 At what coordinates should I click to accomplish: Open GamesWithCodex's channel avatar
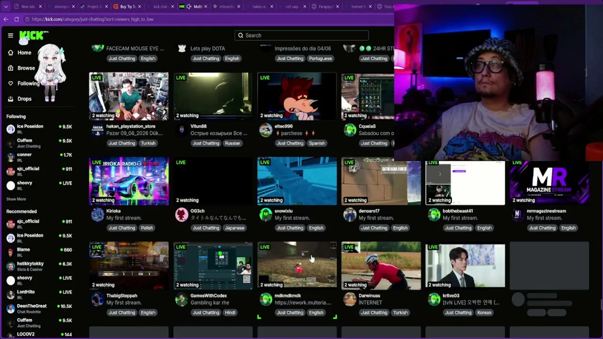182,299
